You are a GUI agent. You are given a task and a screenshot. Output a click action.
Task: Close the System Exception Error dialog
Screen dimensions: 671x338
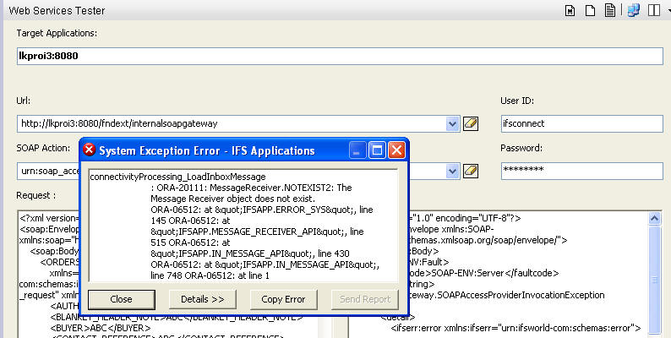click(122, 299)
